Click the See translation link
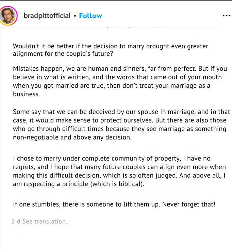The width and height of the screenshot is (232, 249). (46, 221)
